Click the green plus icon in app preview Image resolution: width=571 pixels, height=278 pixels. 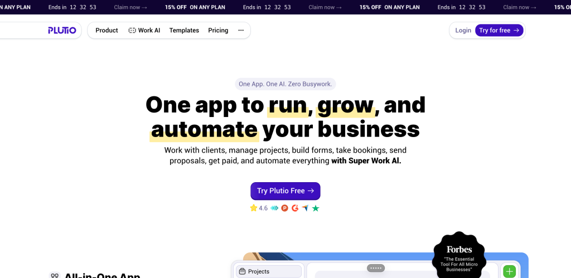pyautogui.click(x=509, y=271)
